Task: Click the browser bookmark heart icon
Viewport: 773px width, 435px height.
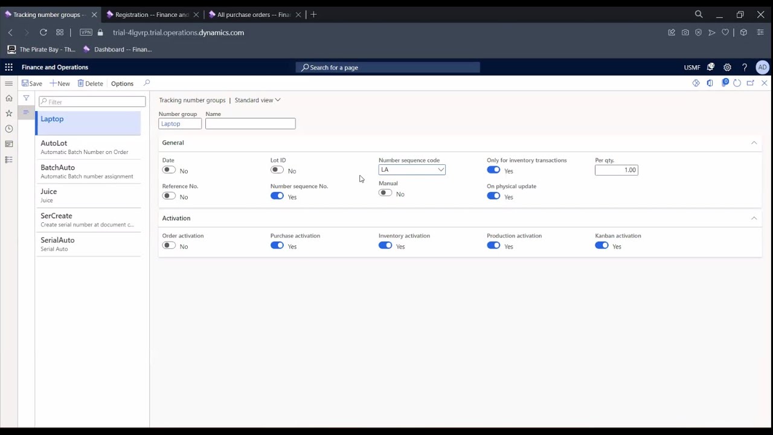Action: tap(725, 33)
